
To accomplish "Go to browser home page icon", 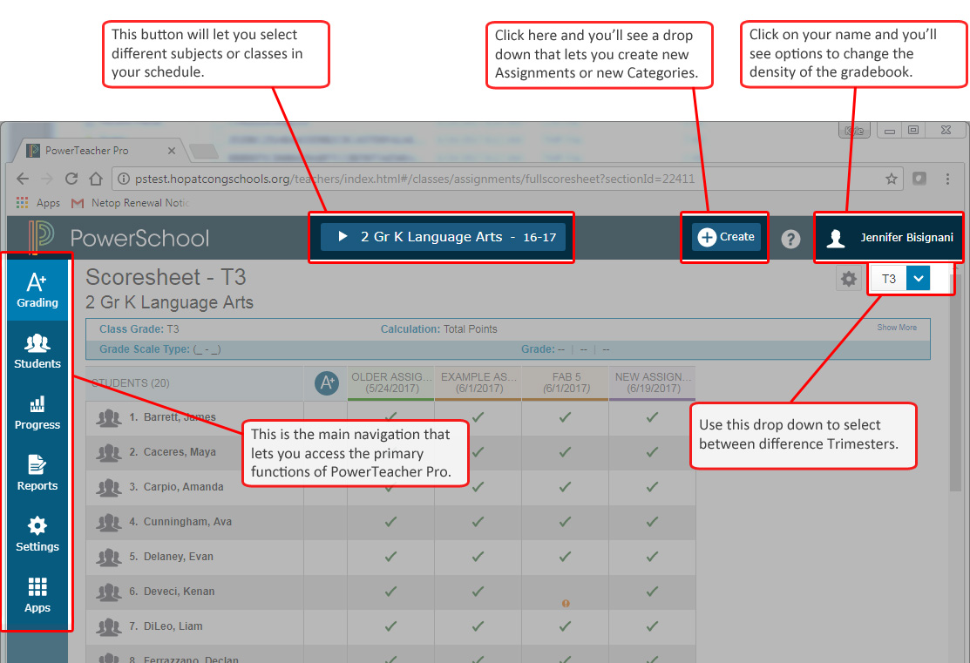I will click(95, 179).
